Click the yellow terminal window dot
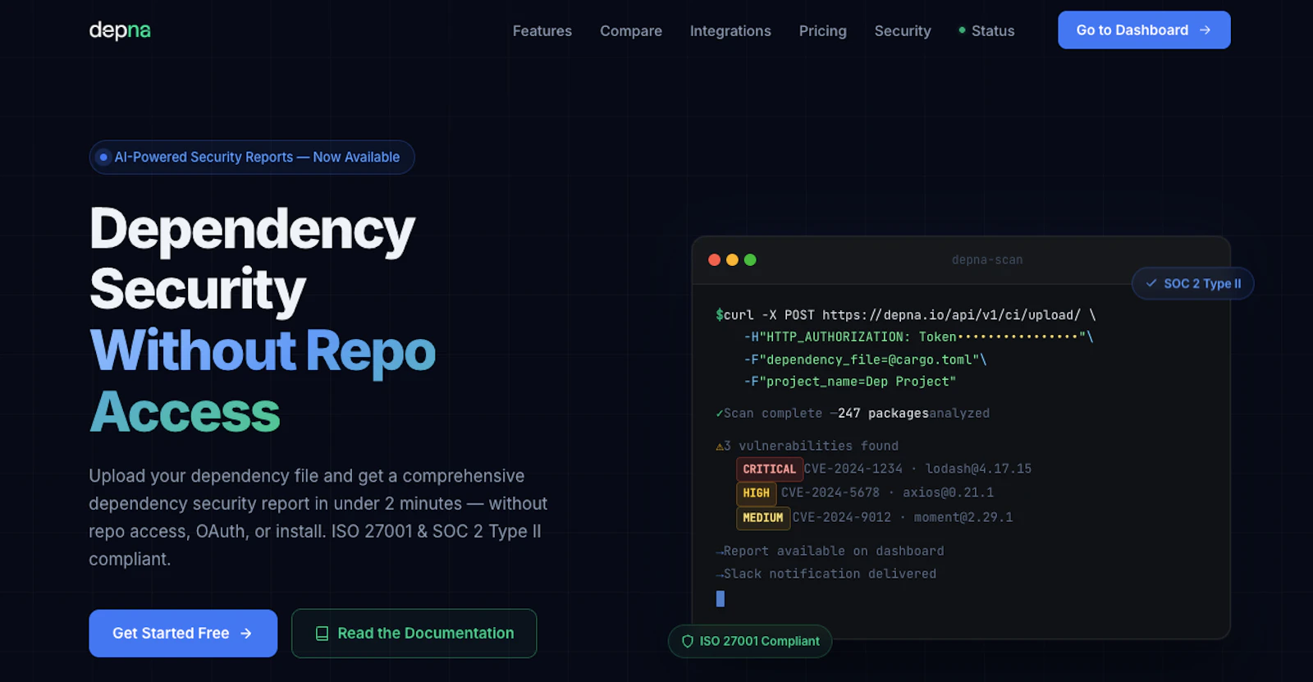 (732, 260)
